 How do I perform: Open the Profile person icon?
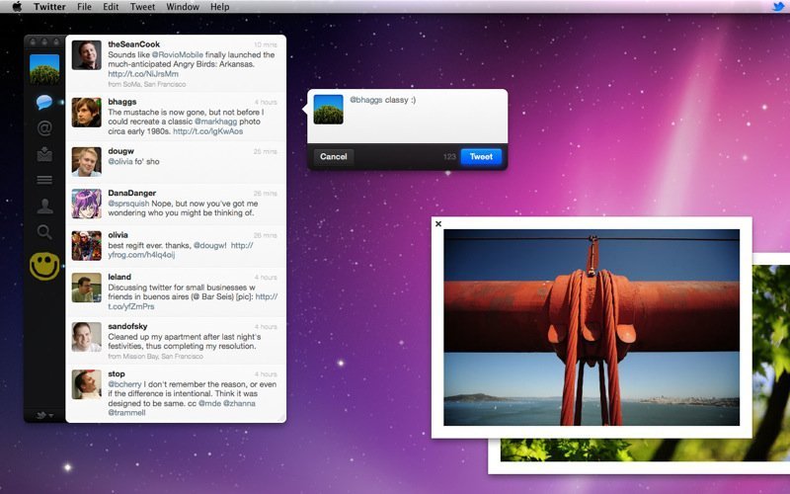click(x=44, y=206)
